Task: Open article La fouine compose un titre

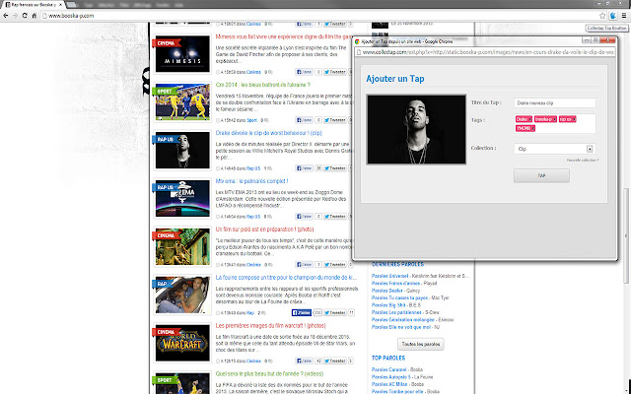Action: tap(286, 278)
